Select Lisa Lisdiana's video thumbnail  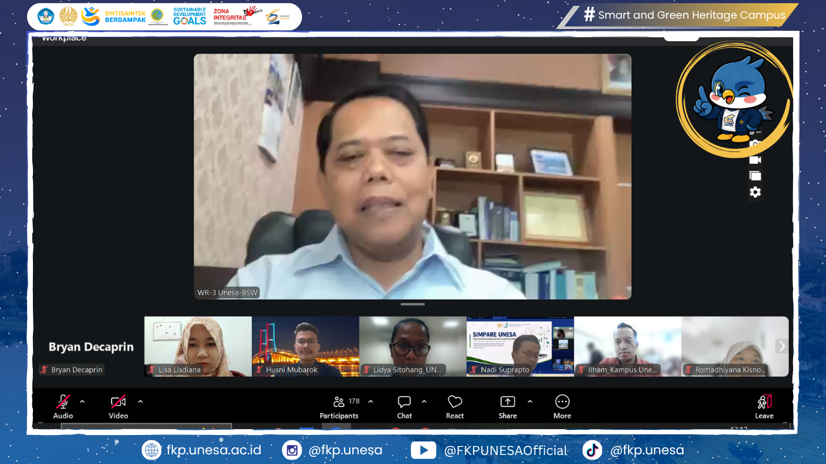(x=198, y=346)
